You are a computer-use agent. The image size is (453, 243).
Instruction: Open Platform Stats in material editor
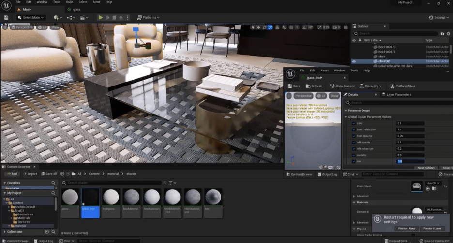click(403, 86)
